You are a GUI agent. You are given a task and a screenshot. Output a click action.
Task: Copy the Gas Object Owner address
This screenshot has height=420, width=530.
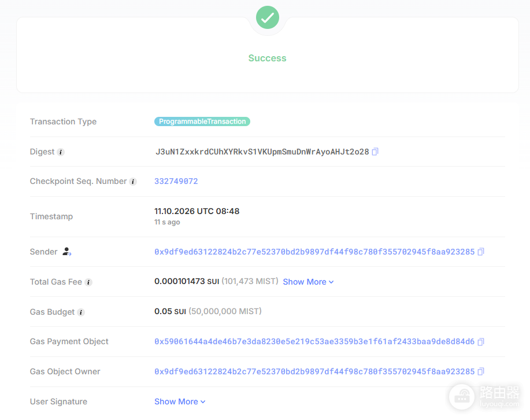pyautogui.click(x=481, y=371)
